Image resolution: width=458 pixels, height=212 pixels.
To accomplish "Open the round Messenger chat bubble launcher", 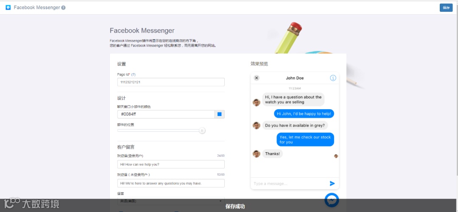I will click(332, 200).
